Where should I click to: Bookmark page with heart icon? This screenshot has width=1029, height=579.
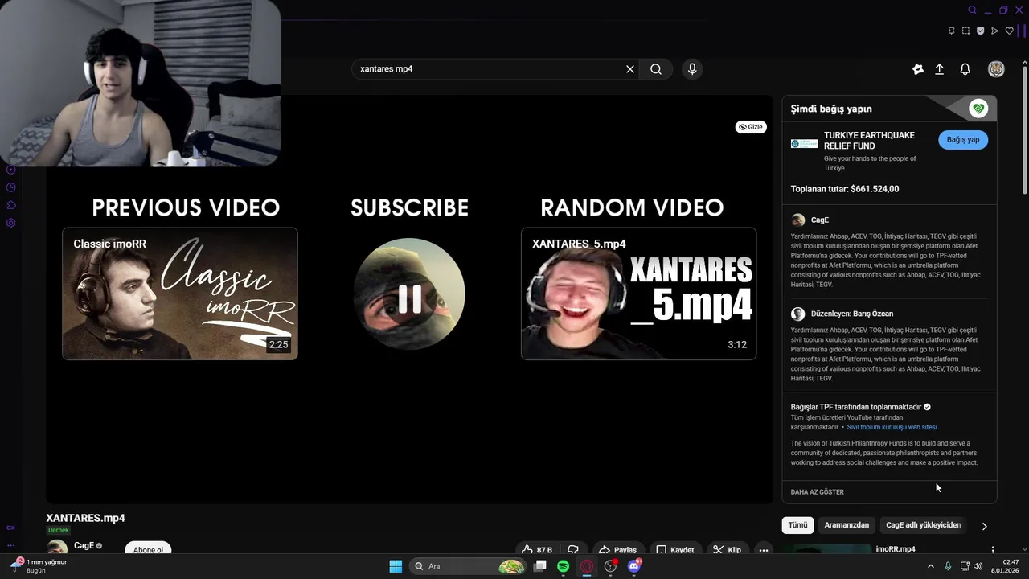(x=1010, y=31)
